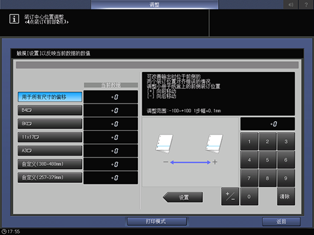
Task: Select the 11x17 paper size button
Action: (50, 137)
